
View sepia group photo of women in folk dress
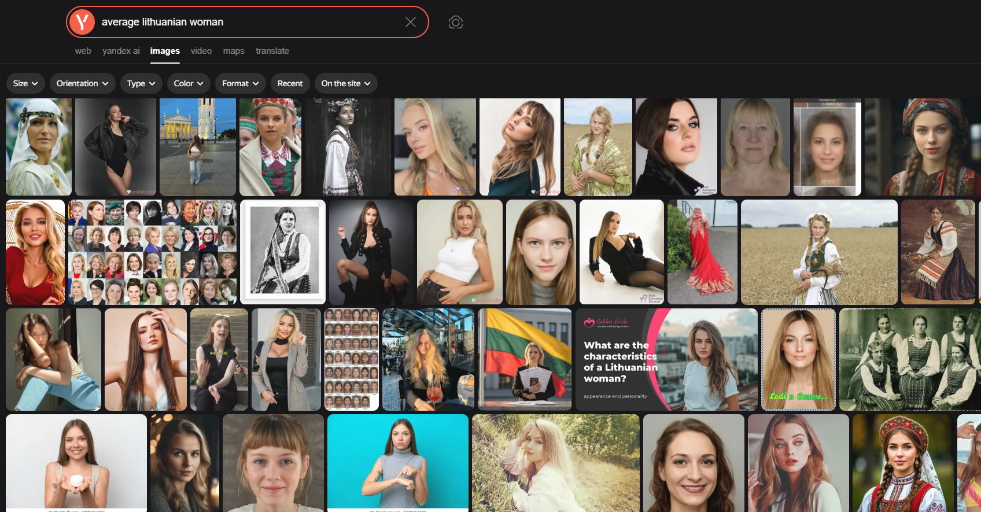point(910,359)
